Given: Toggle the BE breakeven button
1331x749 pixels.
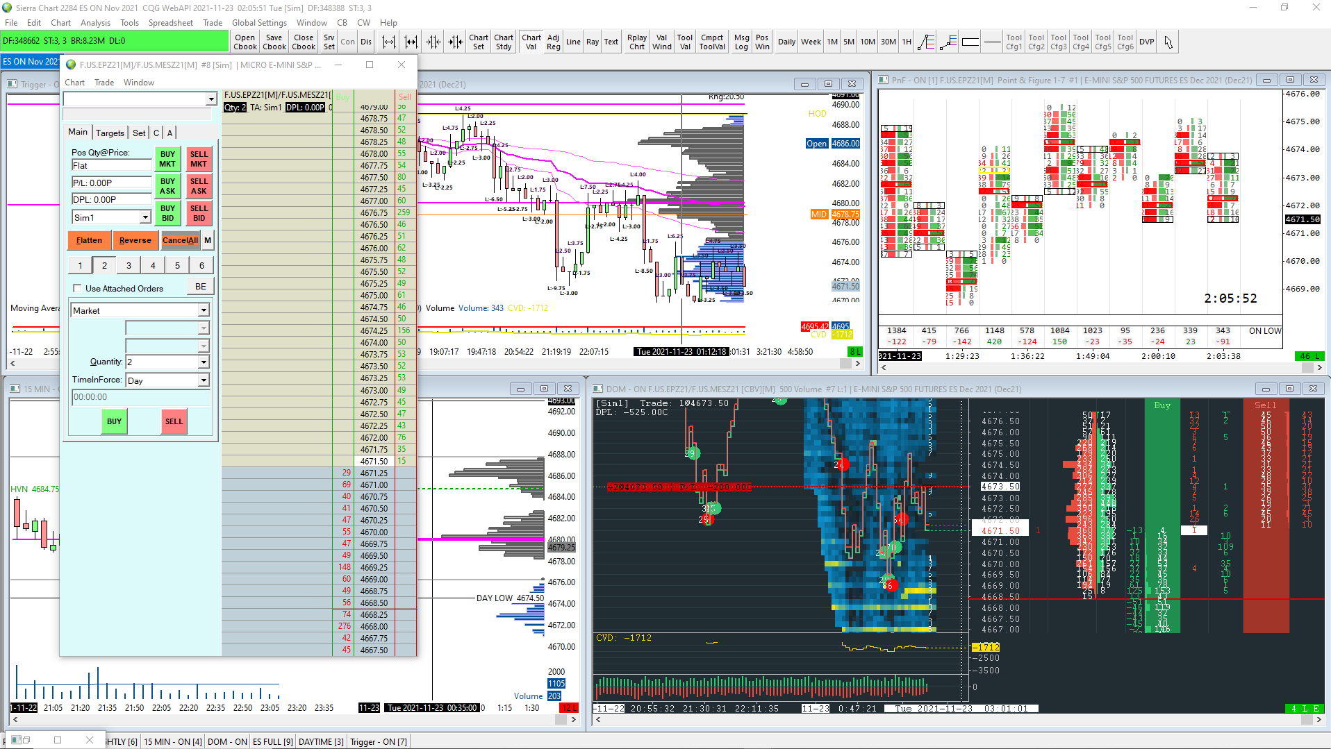Looking at the screenshot, I should [x=201, y=287].
